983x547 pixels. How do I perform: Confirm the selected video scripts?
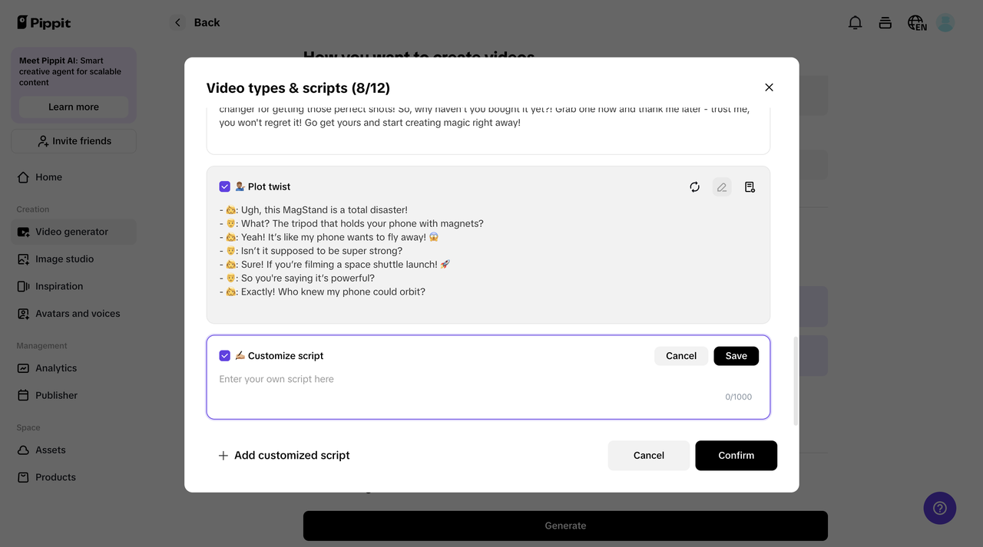tap(736, 455)
